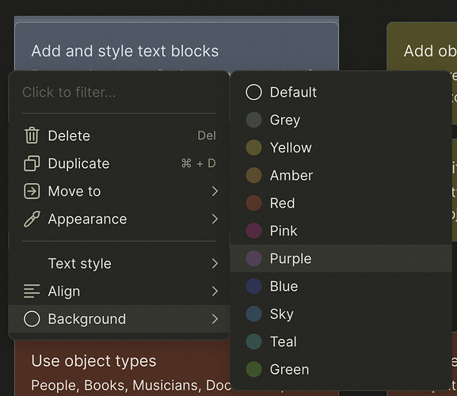Click the 'Grey' background label

pyautogui.click(x=285, y=120)
